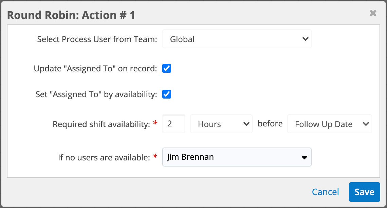Open the Select Process User from Team dropdown

237,39
